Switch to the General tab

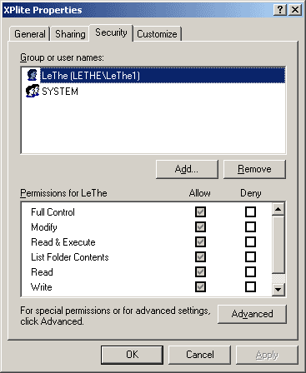tap(30, 34)
